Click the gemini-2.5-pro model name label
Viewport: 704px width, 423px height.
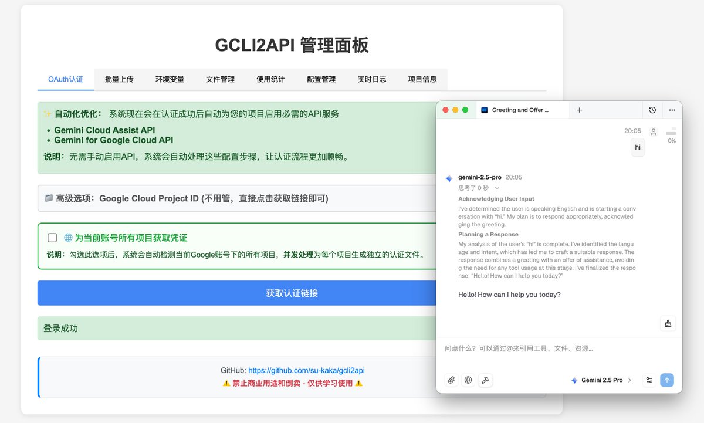click(479, 177)
